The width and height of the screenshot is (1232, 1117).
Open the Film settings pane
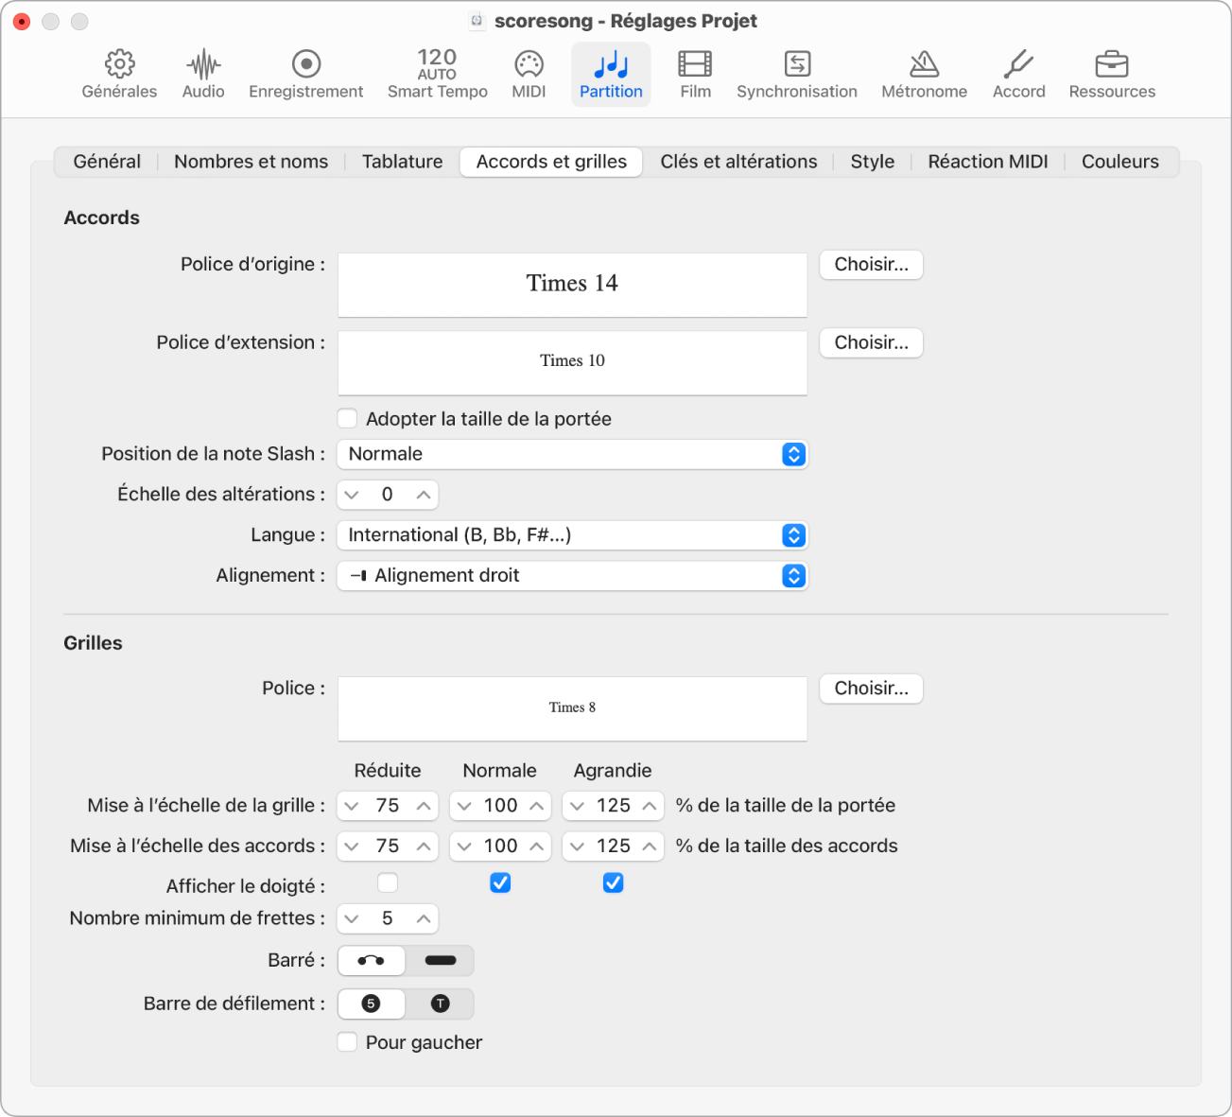[x=695, y=74]
